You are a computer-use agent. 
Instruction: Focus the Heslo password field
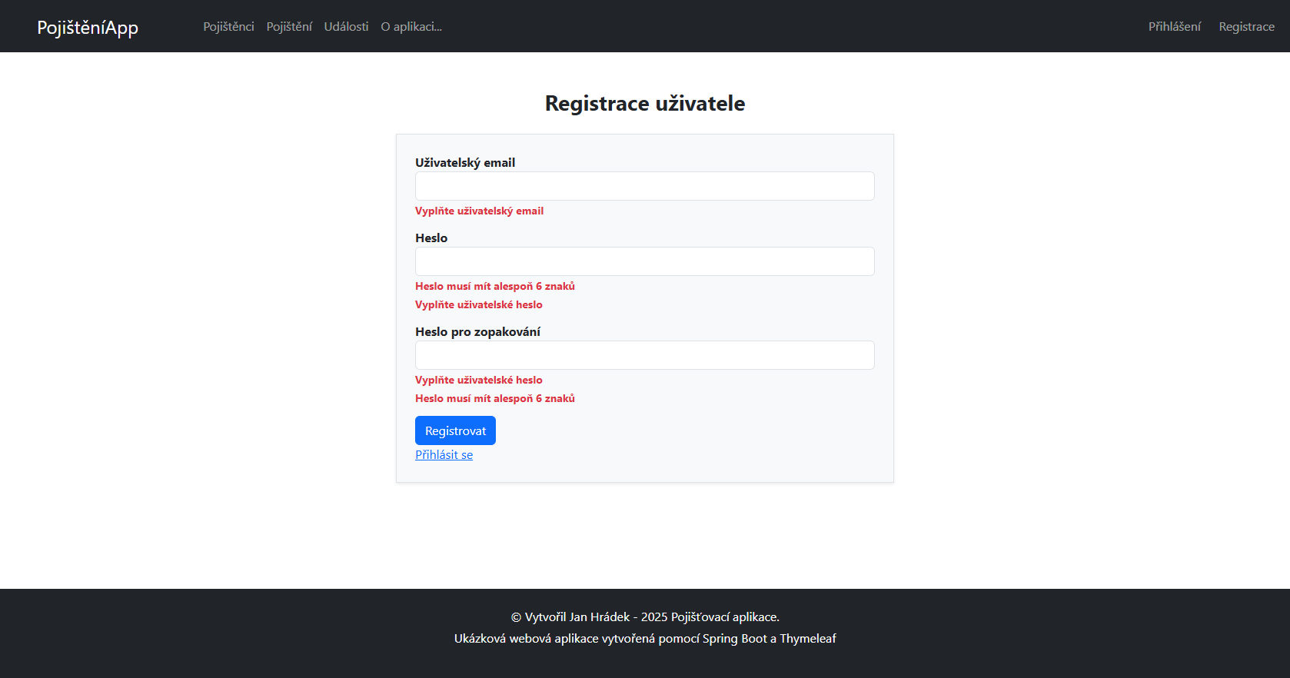pos(644,261)
